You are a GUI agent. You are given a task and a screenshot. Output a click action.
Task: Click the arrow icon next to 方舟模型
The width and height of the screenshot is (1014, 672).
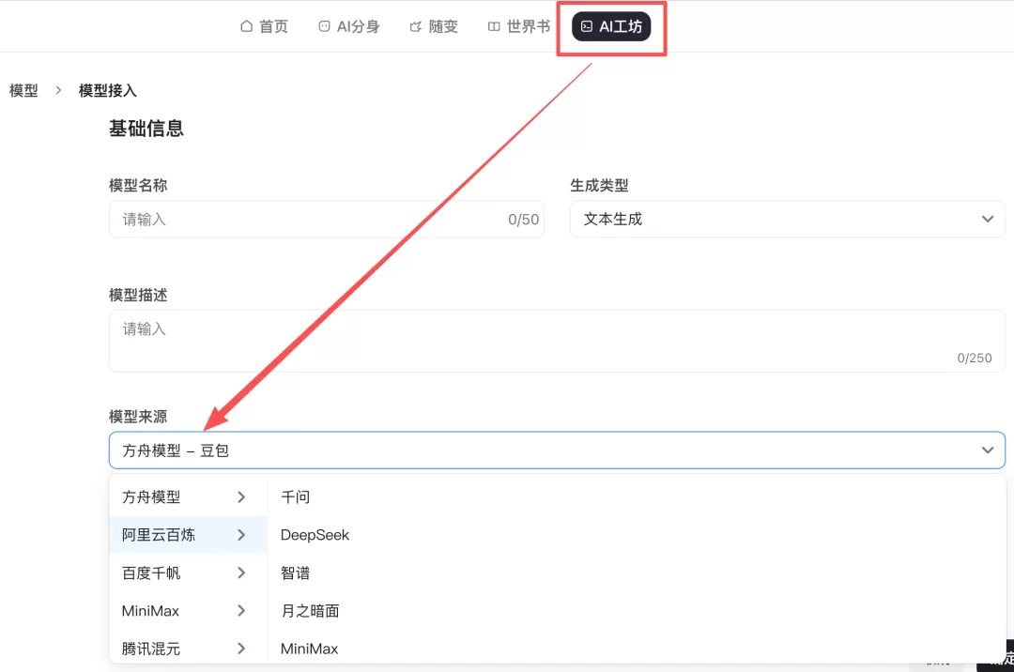tap(241, 496)
